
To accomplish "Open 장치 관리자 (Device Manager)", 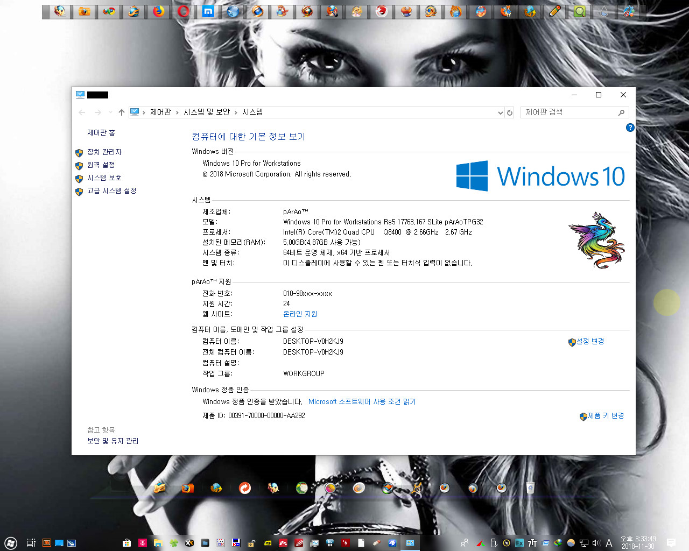I will pos(104,152).
